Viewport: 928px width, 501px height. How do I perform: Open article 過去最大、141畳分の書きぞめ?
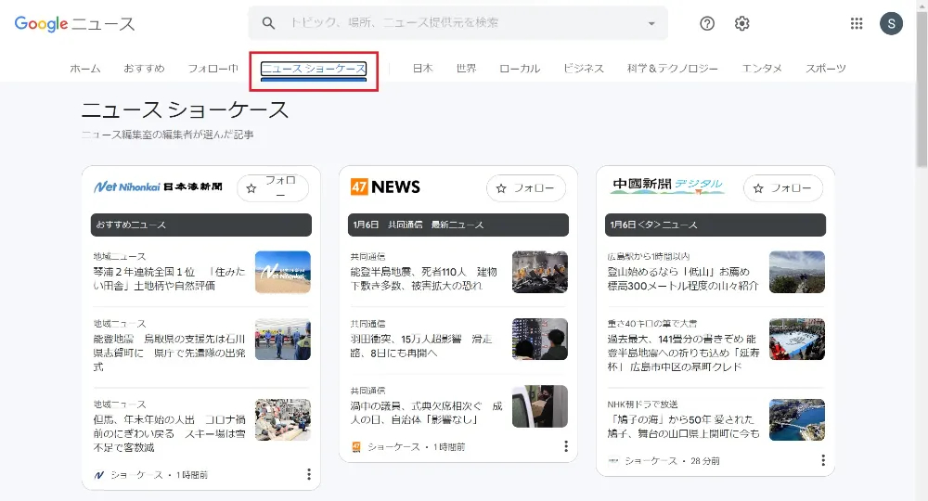[x=683, y=353]
